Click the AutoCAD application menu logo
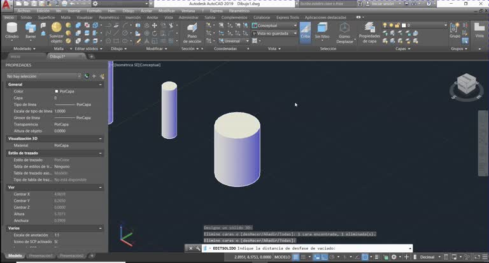This screenshot has width=489, height=263. point(6,4)
